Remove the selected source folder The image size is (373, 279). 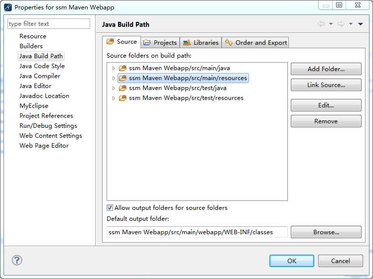(x=326, y=121)
